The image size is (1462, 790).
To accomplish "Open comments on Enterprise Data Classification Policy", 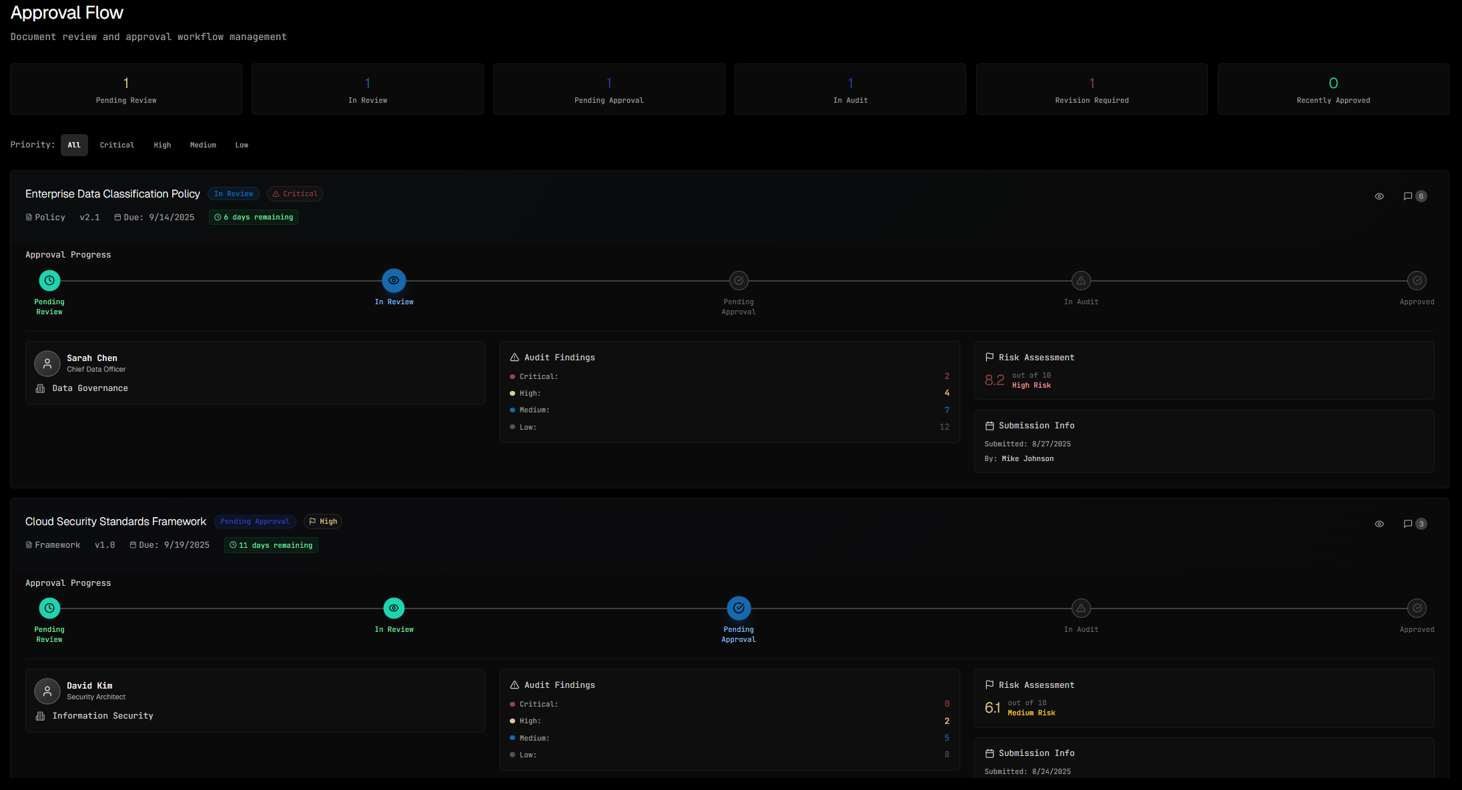I will point(1408,195).
